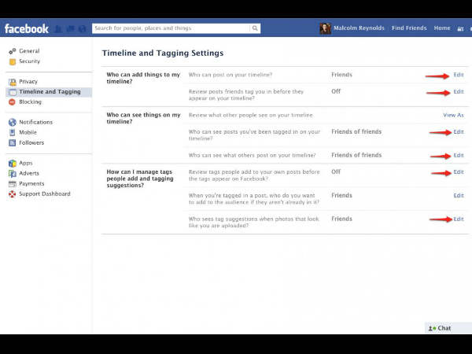Edit review posts friends tag you in

[x=459, y=91]
